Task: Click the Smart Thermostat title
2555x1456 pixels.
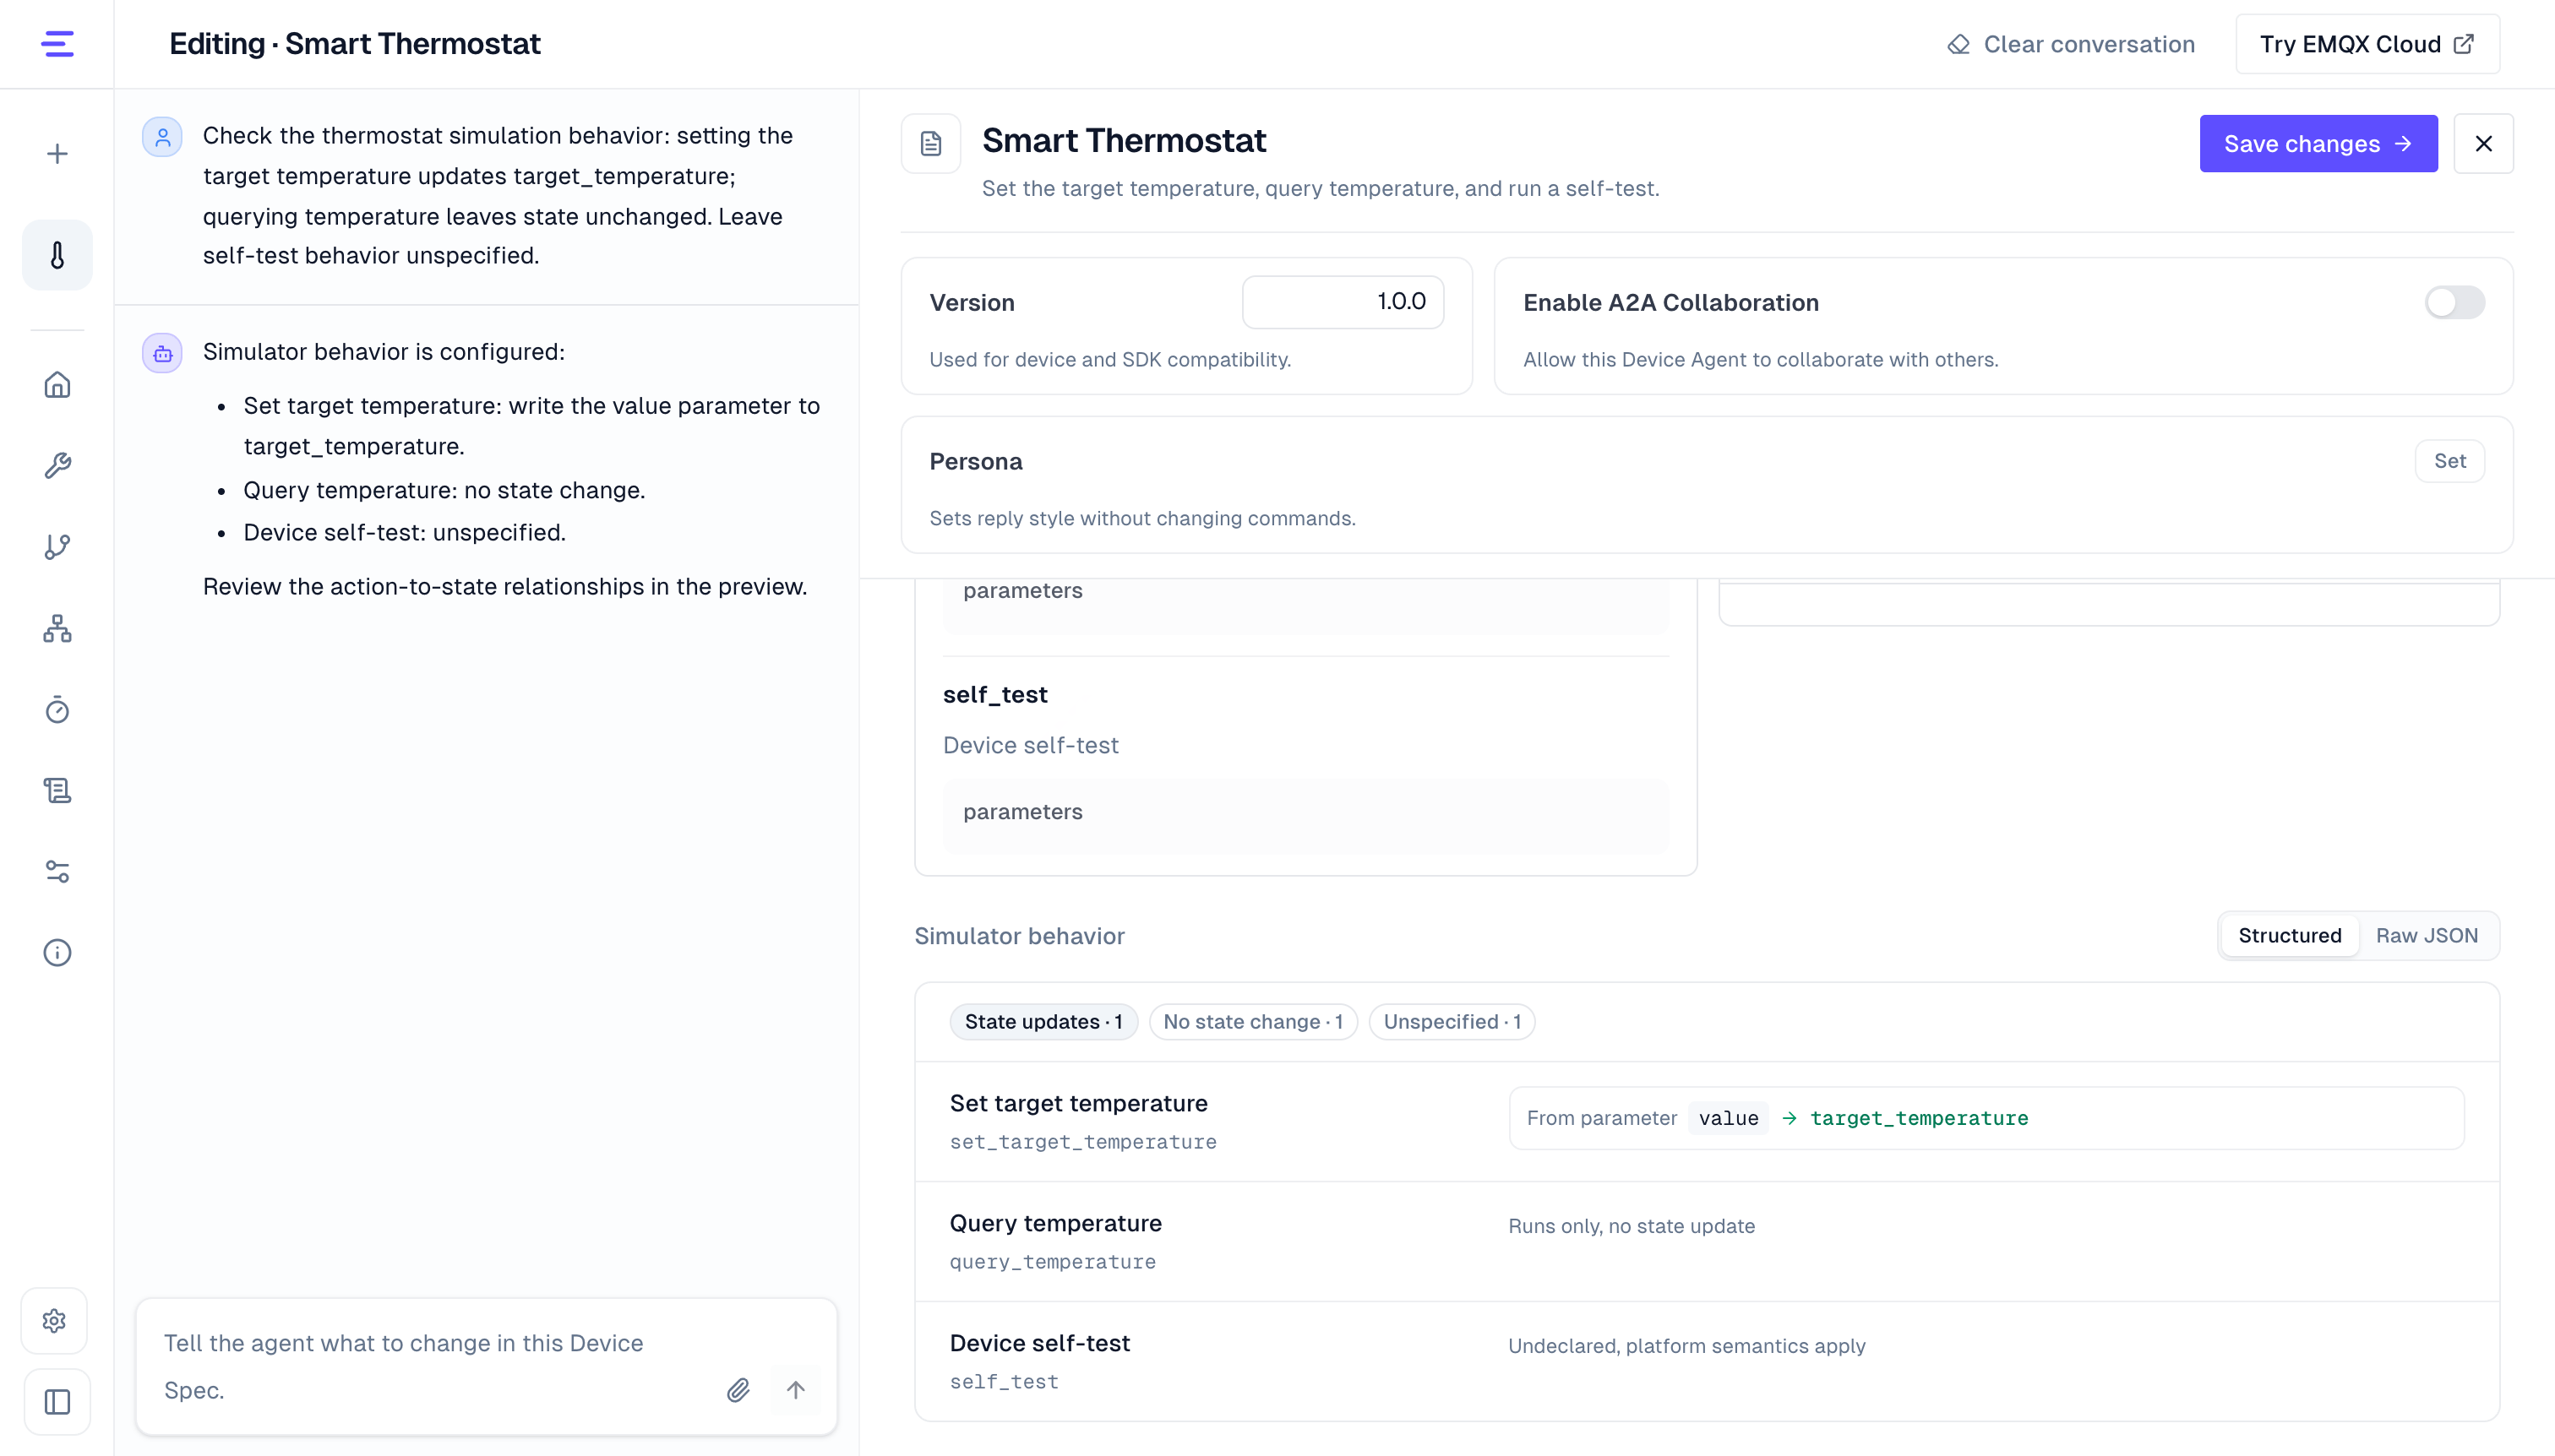Action: [1124, 141]
